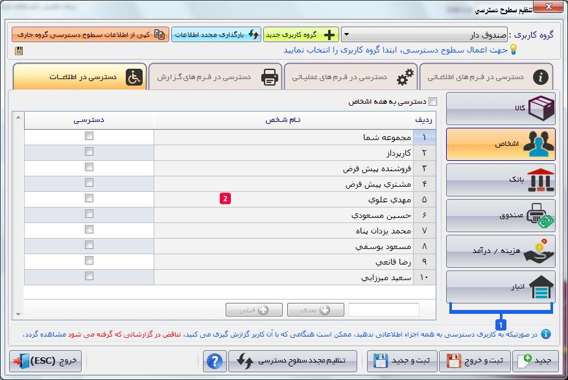Enable access checkbox for مسعود یوسفي

(x=89, y=245)
